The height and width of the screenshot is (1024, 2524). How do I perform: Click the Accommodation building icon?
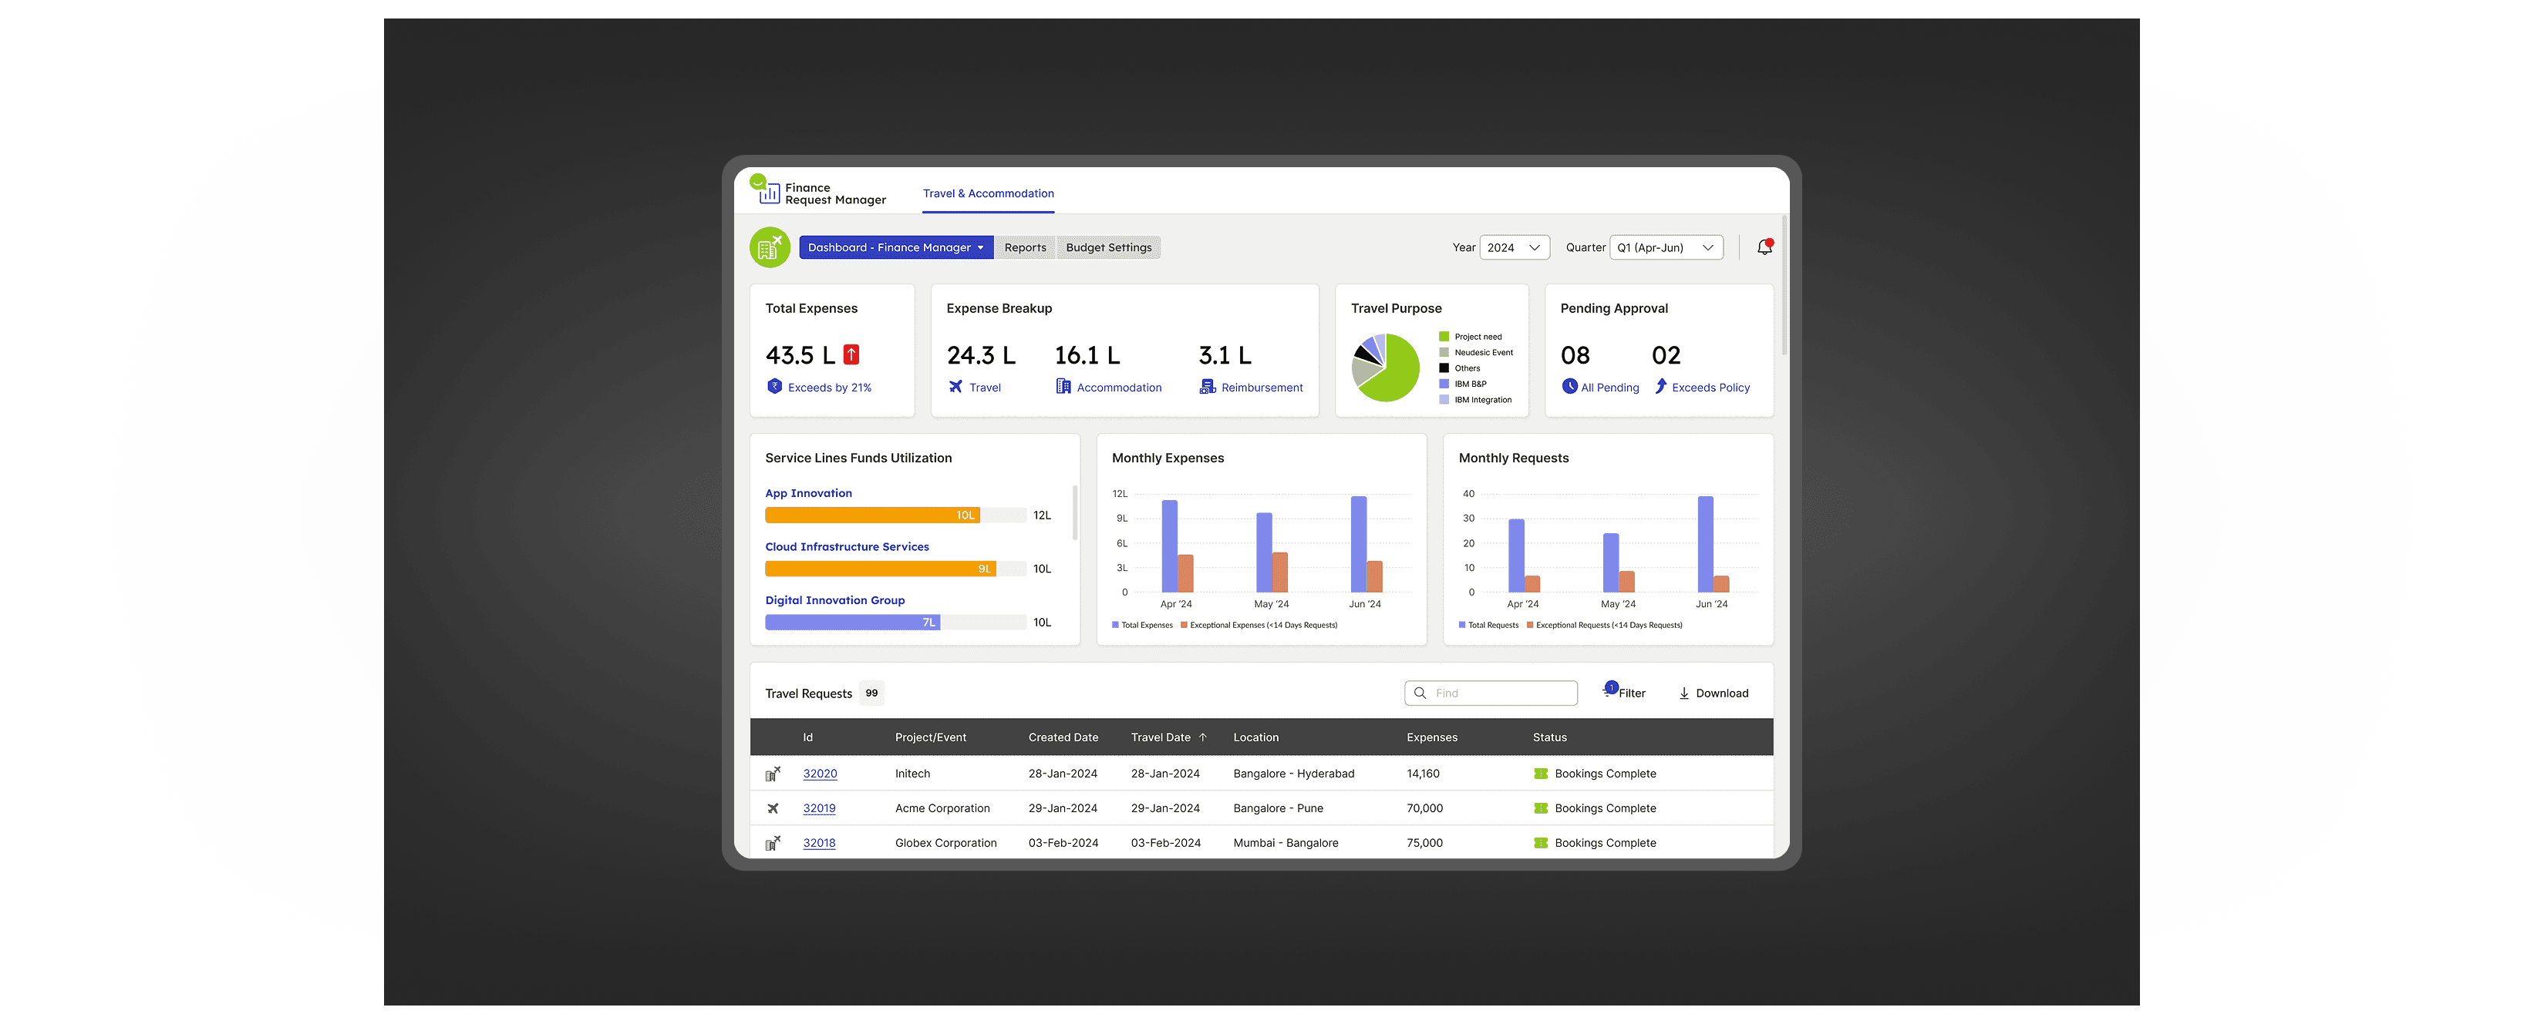point(1063,387)
